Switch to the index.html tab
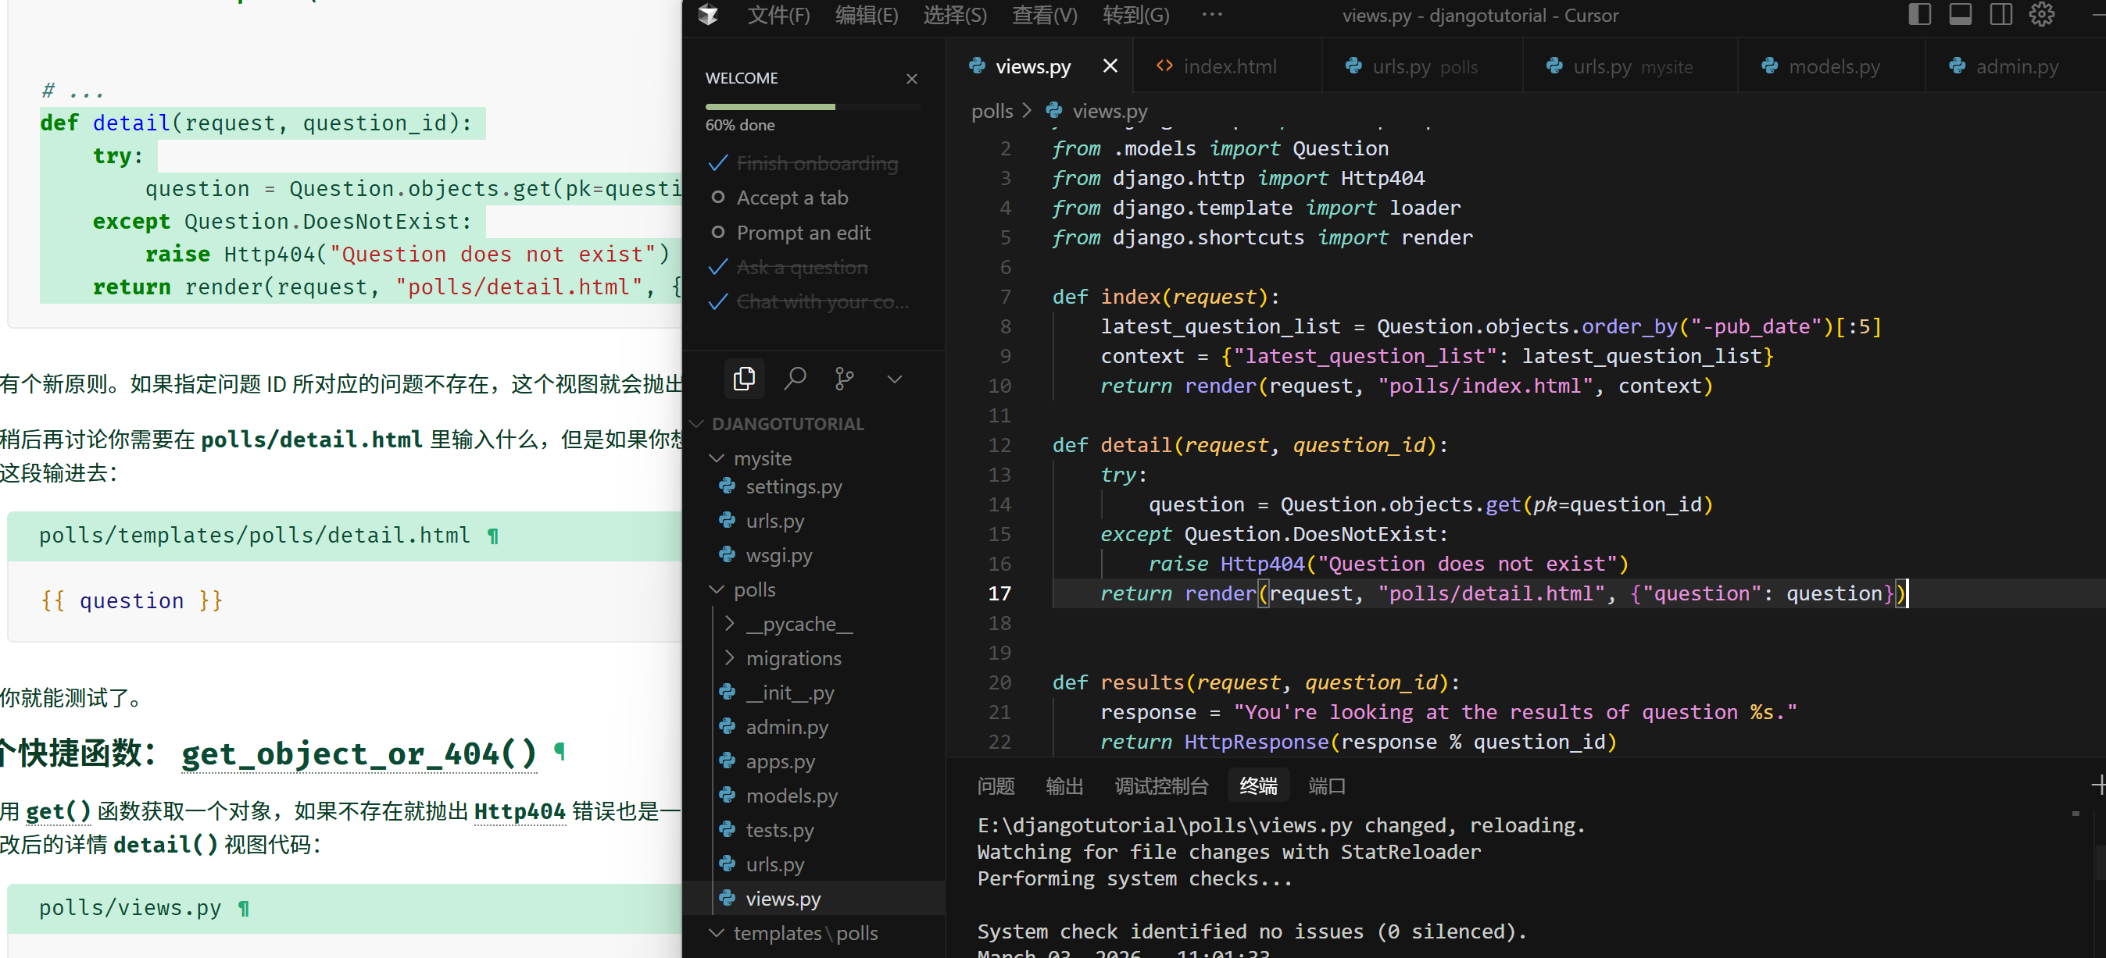Screen dimensions: 2106x958 [1228, 67]
